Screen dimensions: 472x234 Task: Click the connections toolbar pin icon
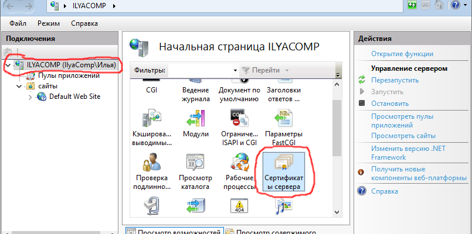(7, 52)
